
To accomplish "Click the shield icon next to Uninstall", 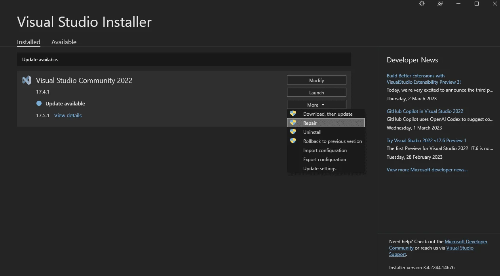I will click(293, 132).
